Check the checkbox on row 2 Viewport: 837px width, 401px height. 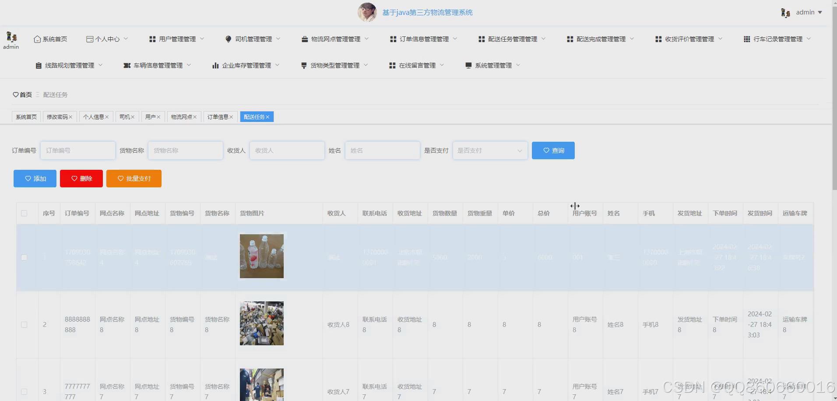click(x=25, y=324)
